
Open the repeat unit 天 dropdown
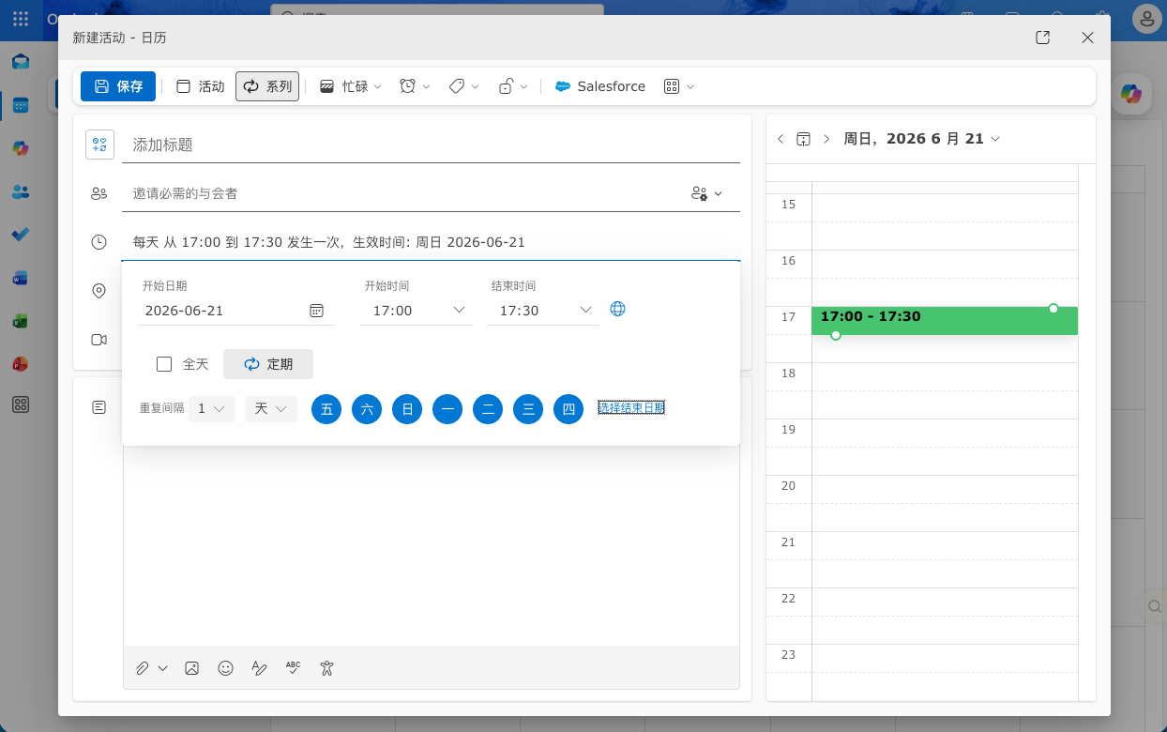coord(271,409)
